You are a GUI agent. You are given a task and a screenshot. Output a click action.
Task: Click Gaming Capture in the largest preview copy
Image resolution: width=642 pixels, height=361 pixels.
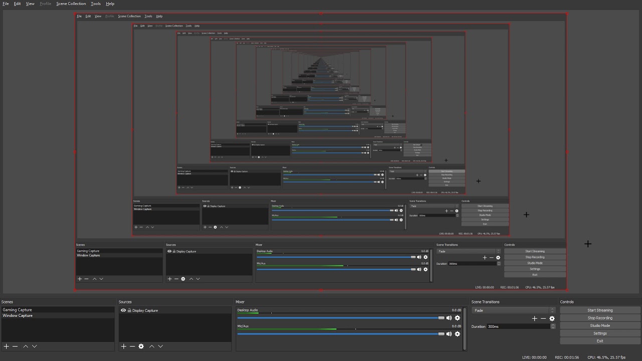pos(88,251)
